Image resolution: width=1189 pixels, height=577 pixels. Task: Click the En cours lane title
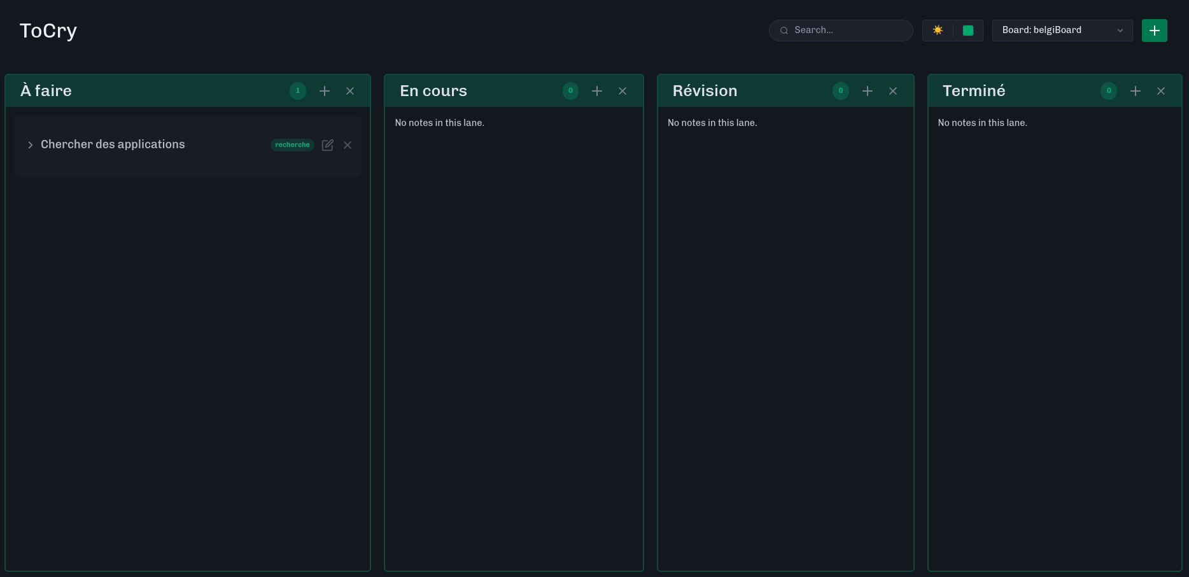coord(433,91)
